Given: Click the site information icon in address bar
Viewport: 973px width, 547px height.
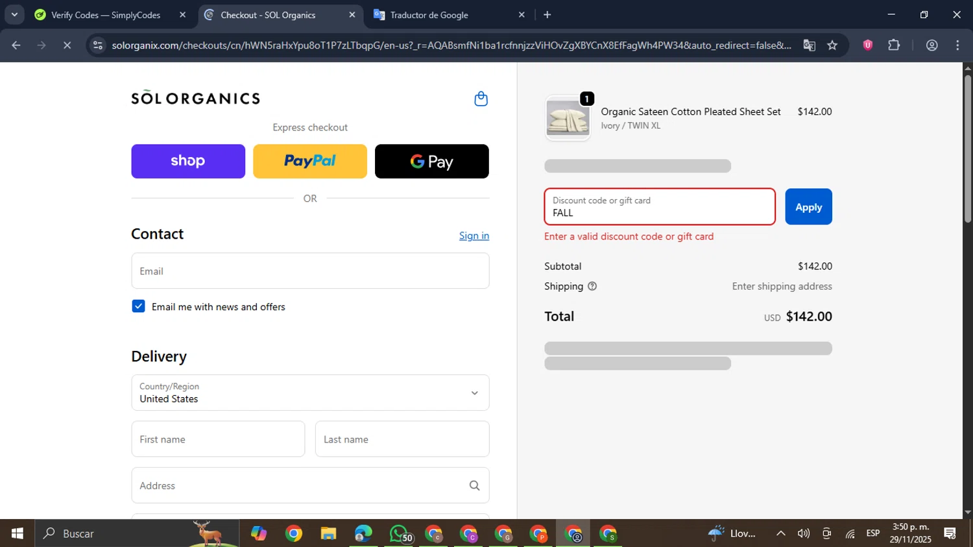Looking at the screenshot, I should click(x=98, y=45).
